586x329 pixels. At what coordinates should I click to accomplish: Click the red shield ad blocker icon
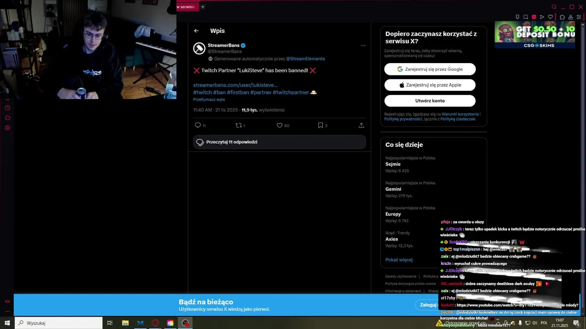click(x=534, y=17)
